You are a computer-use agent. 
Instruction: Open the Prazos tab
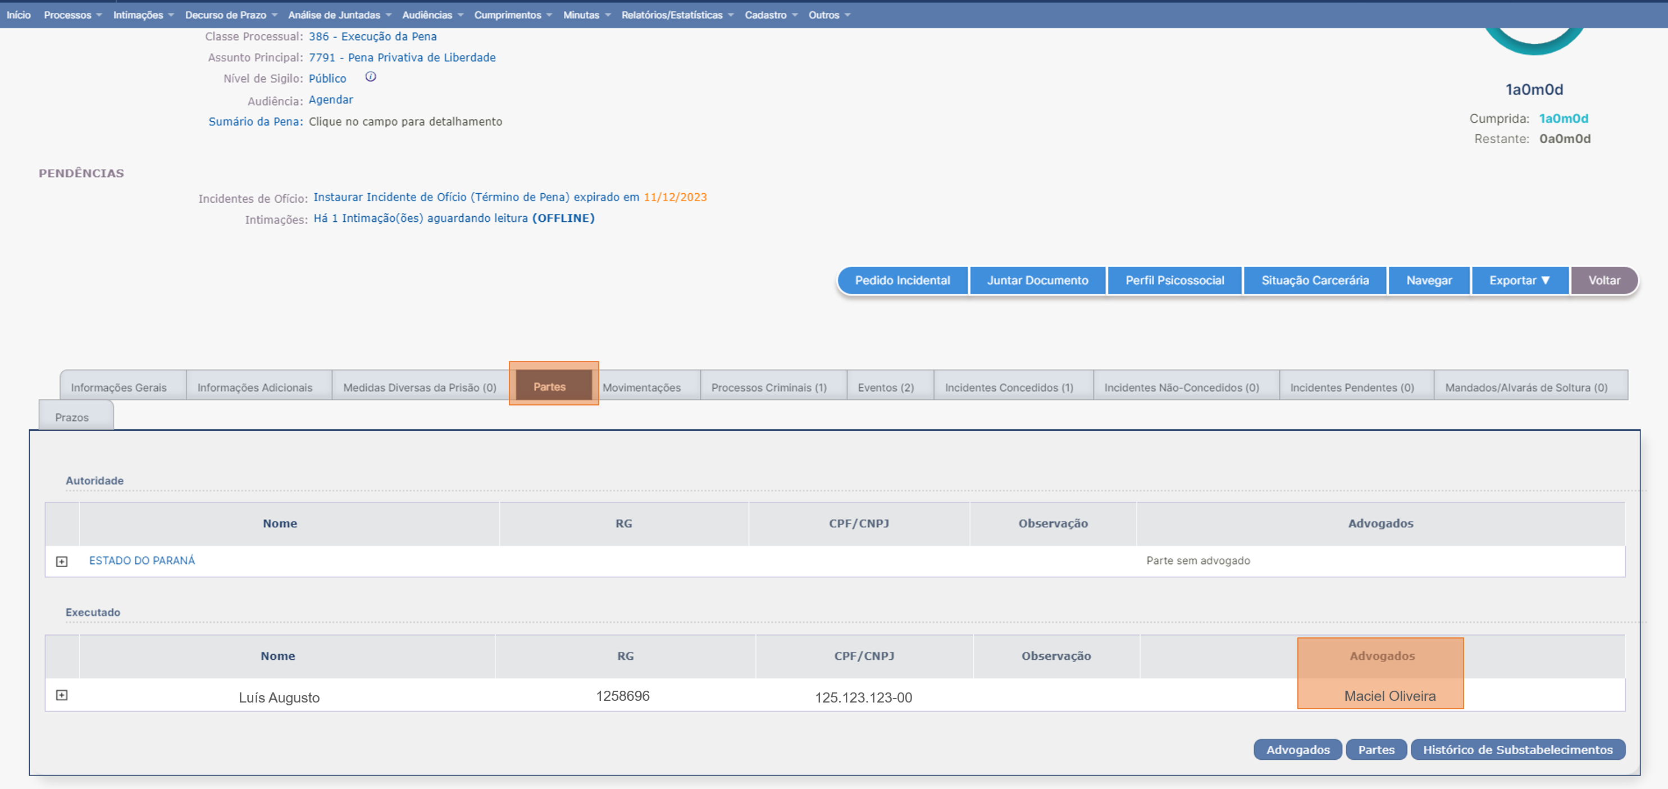(x=72, y=417)
